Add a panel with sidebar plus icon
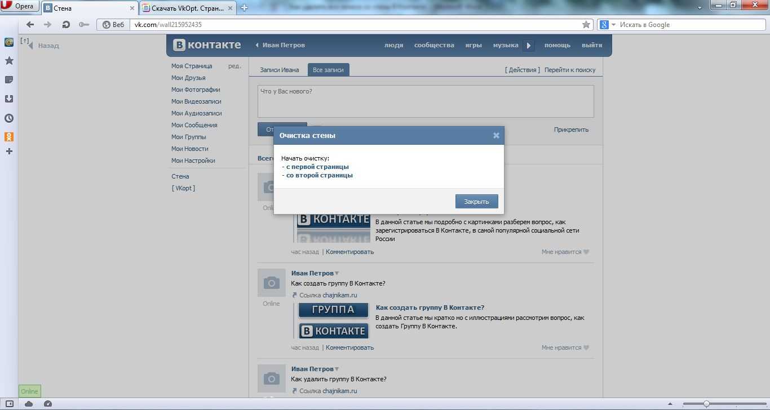 (x=9, y=151)
